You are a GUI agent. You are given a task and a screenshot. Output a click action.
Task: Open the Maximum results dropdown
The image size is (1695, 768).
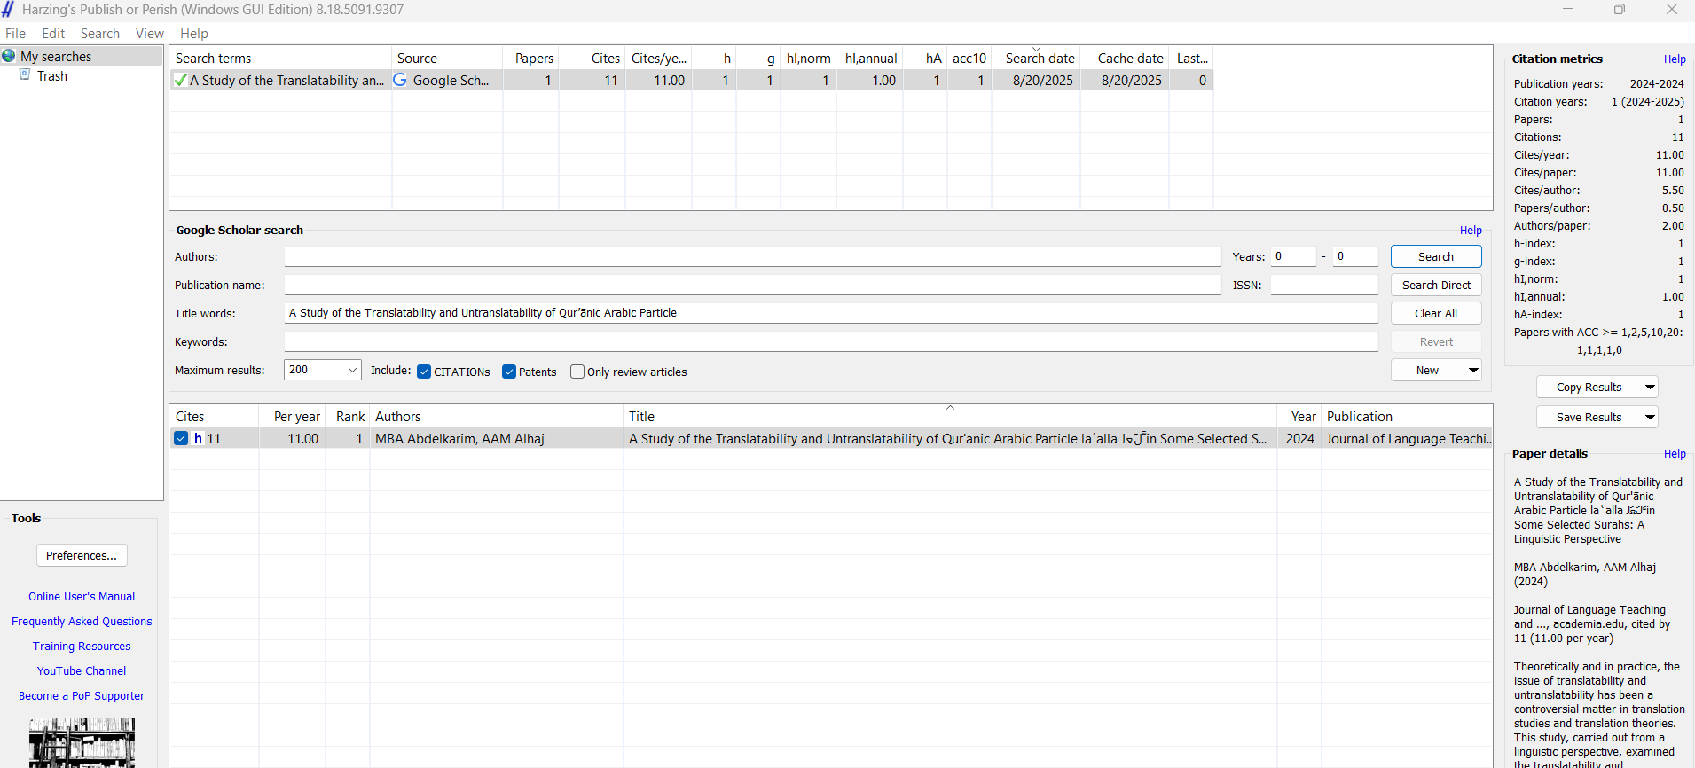pyautogui.click(x=352, y=370)
